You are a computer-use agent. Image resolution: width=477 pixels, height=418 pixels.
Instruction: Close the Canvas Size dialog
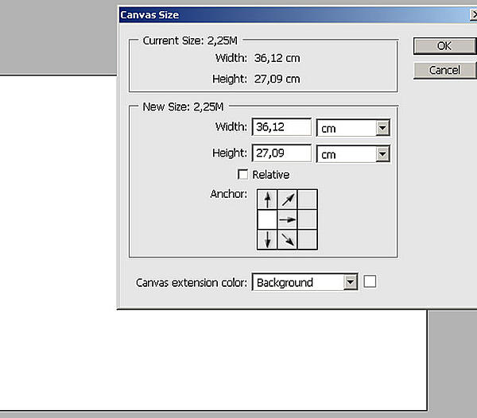tap(474, 14)
